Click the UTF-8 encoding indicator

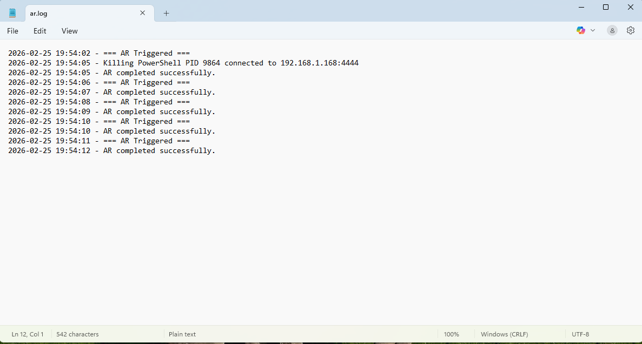pyautogui.click(x=580, y=334)
